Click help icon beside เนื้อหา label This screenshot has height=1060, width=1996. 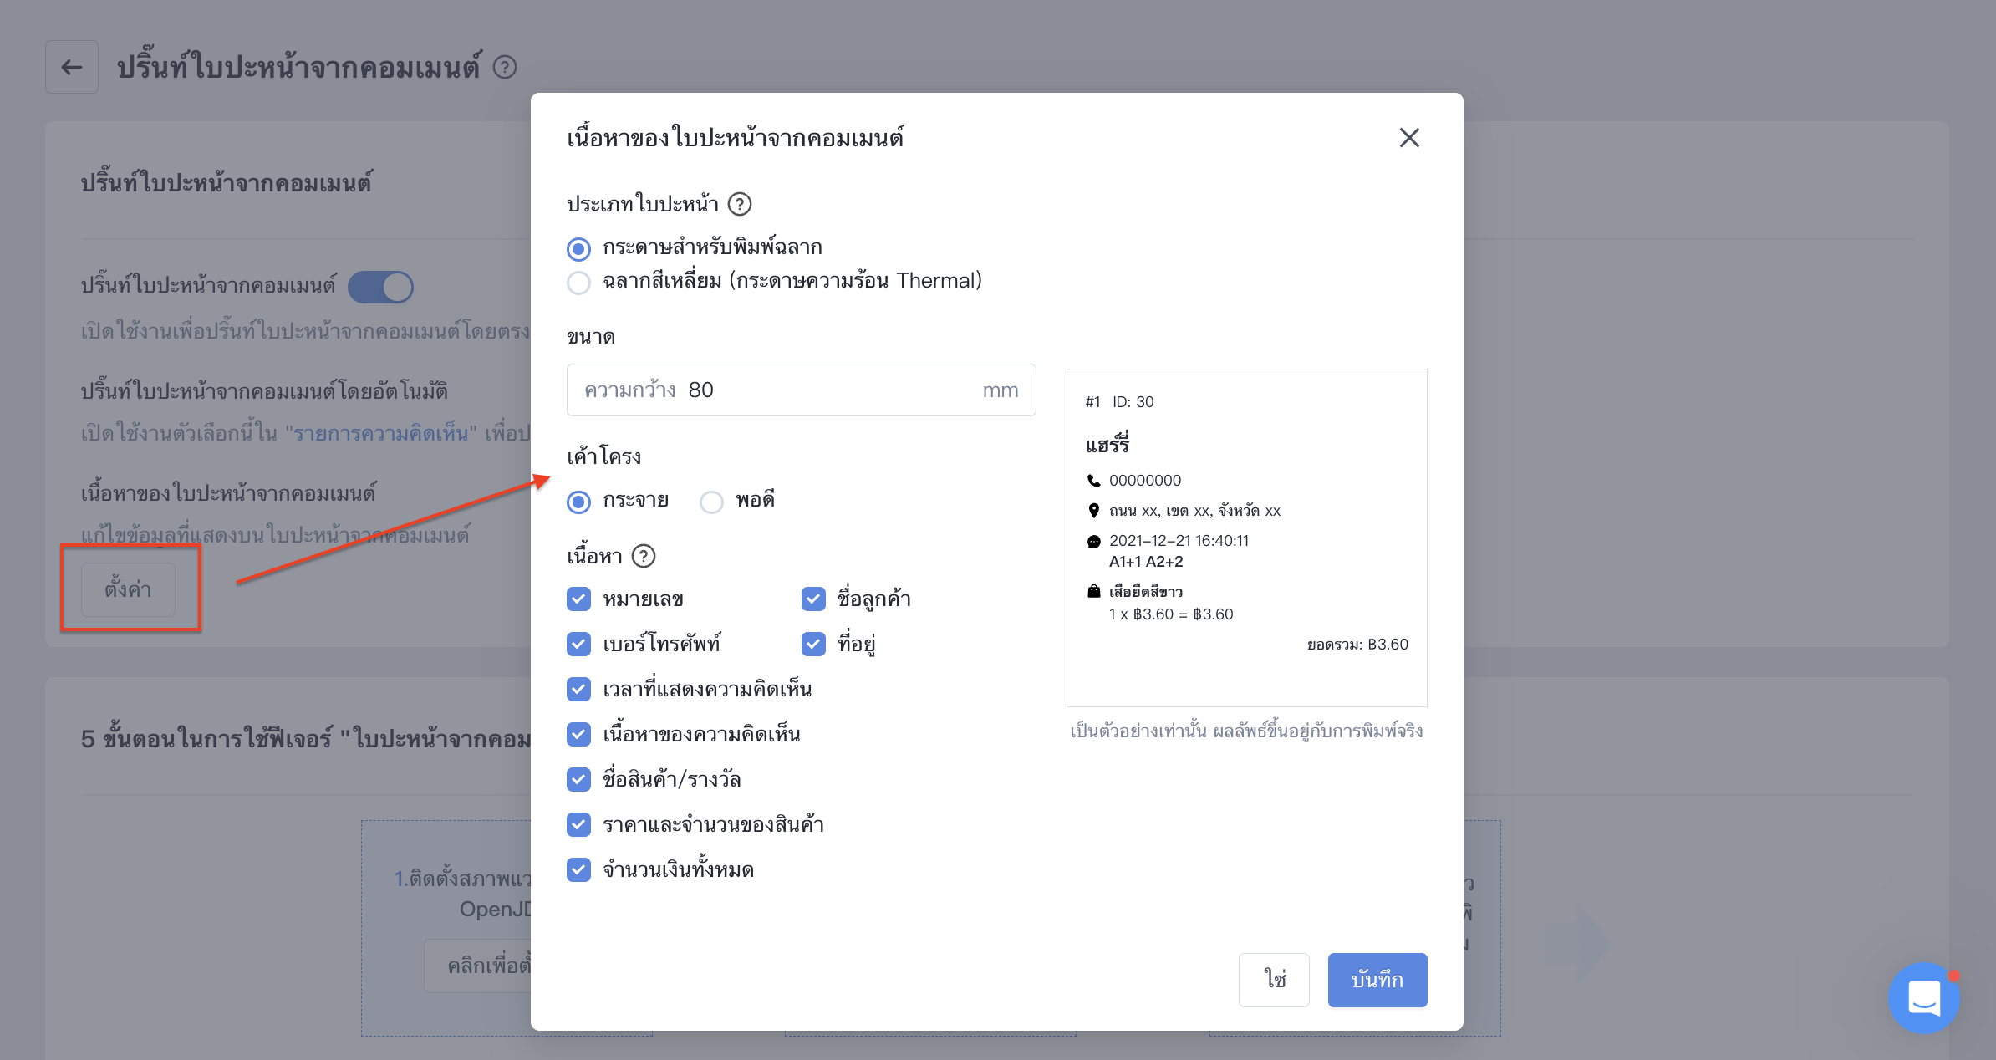click(644, 556)
